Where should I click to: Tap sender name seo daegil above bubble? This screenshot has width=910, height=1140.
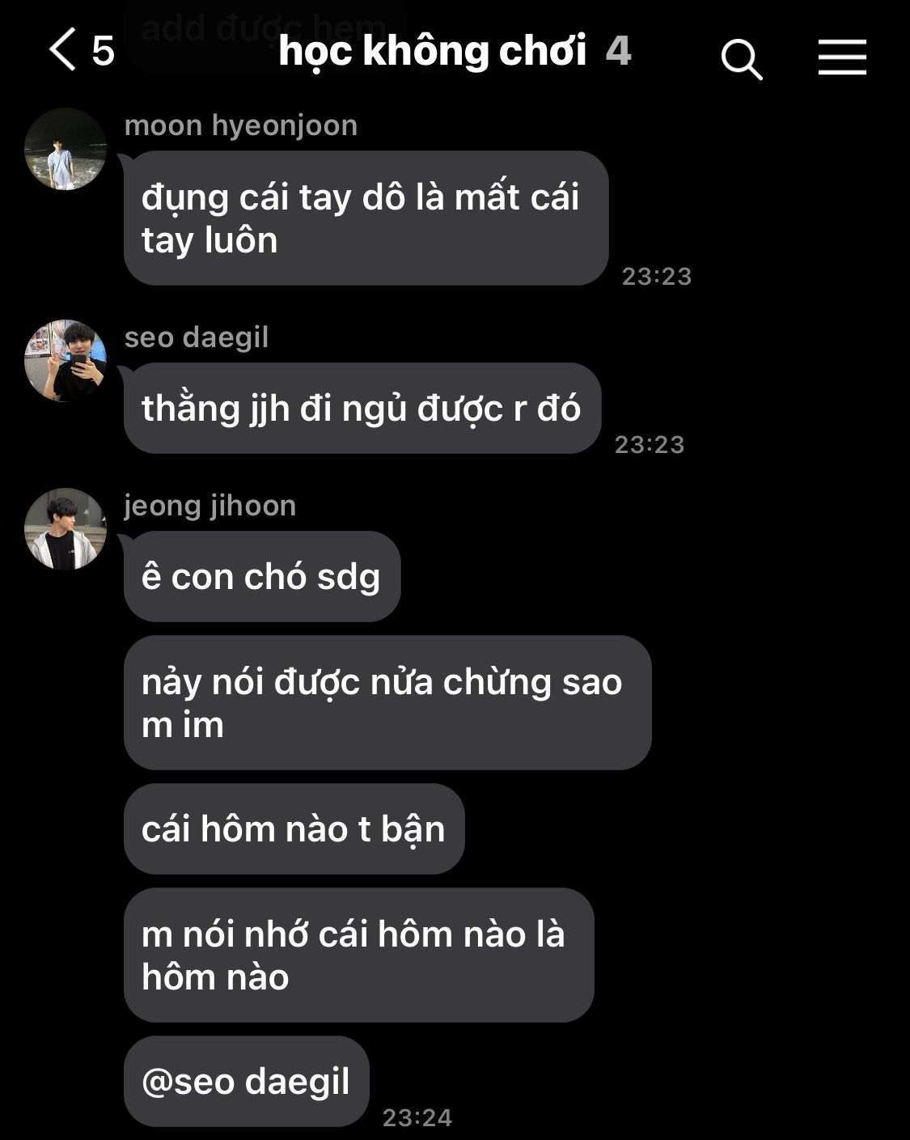197,337
